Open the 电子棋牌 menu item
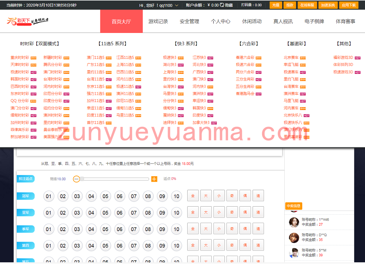This screenshot has height=264, width=365. coord(314,22)
